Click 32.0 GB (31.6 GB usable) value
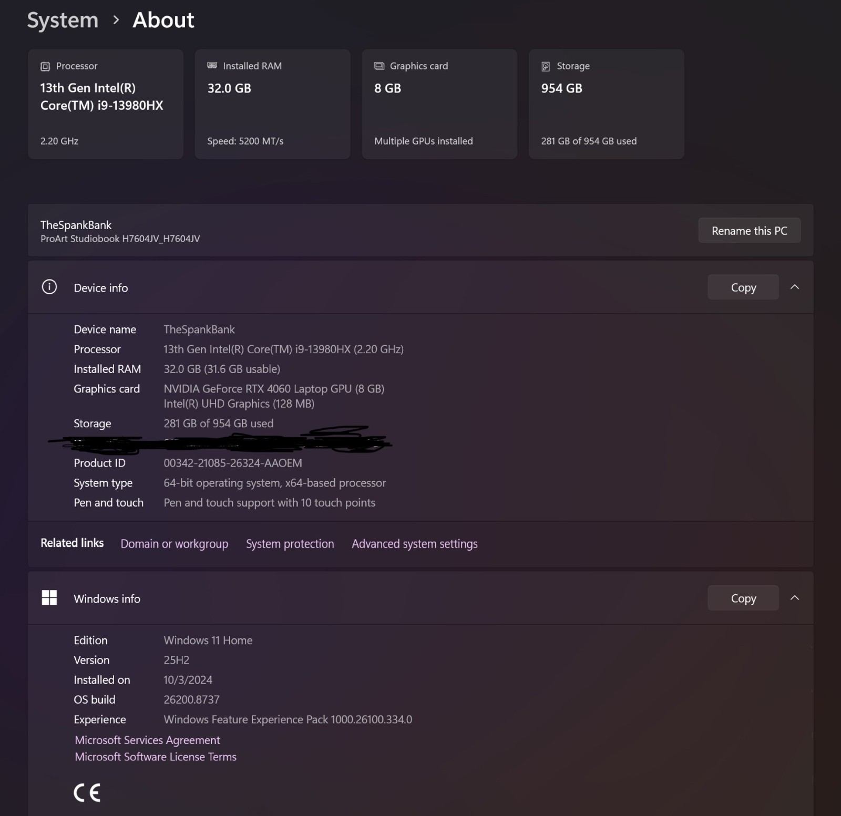 (222, 369)
